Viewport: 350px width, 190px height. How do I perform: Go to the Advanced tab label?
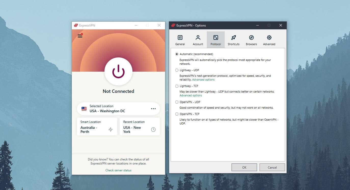click(269, 44)
